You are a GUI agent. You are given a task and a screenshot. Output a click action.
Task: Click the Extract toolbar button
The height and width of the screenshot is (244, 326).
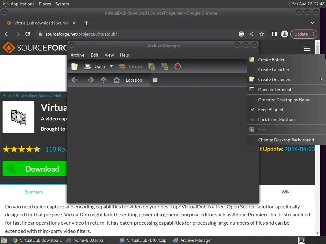coord(131,66)
